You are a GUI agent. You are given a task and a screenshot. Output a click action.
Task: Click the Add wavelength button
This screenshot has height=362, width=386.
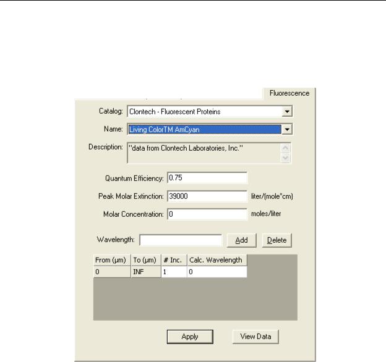click(x=241, y=240)
